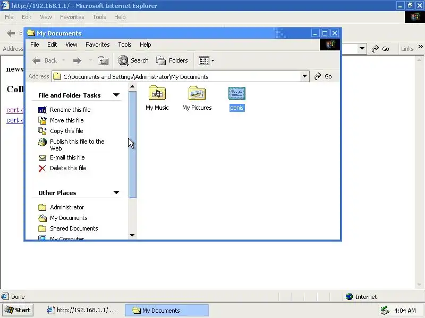Select the My Pictures folder icon
Image resolution: width=425 pixels, height=318 pixels.
(x=197, y=93)
